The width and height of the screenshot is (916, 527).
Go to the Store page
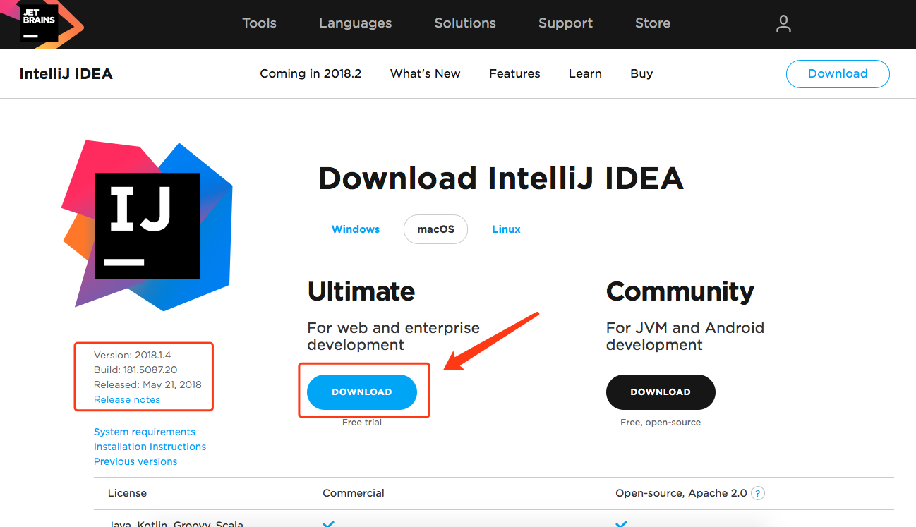(653, 23)
